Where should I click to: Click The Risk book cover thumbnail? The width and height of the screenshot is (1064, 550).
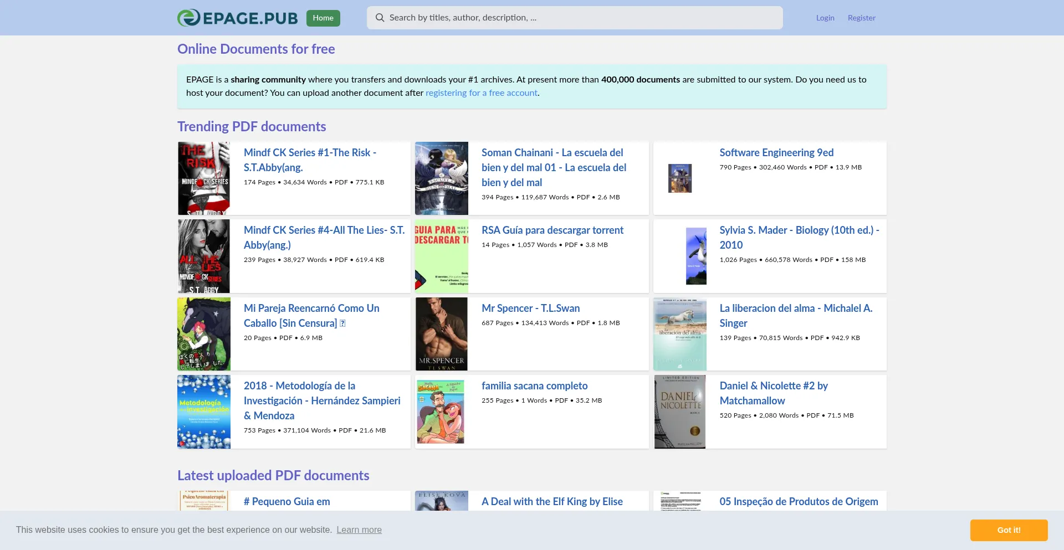pos(204,178)
